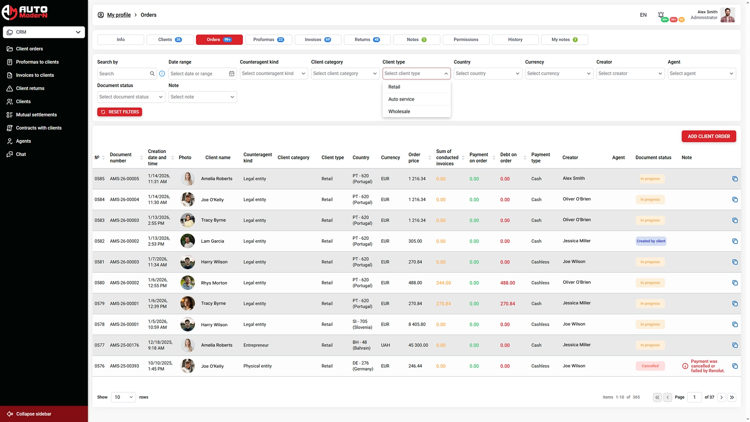Sort by Order price column
Viewport: 750px width, 422px height.
coord(430,157)
